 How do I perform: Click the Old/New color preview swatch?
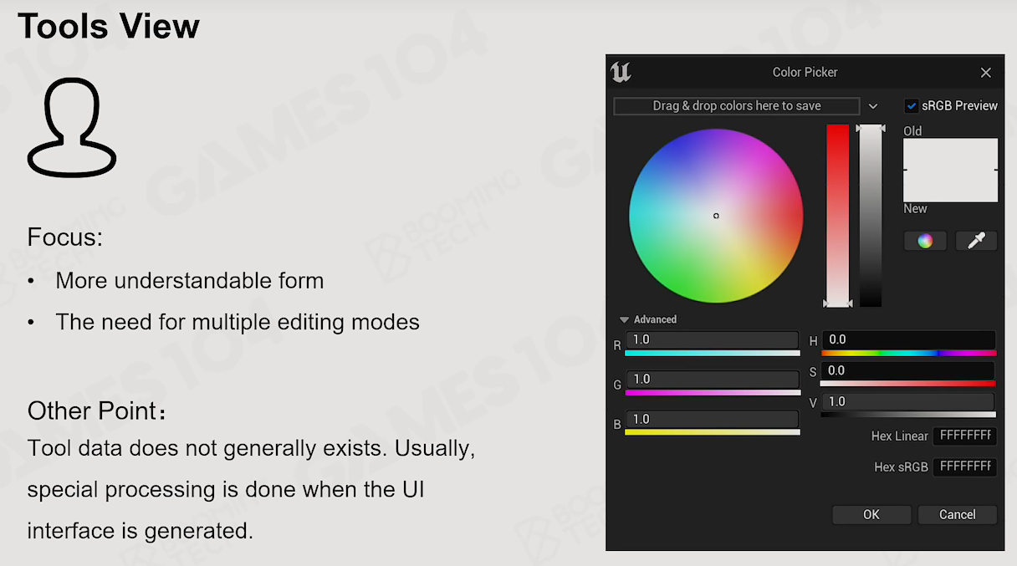click(951, 171)
